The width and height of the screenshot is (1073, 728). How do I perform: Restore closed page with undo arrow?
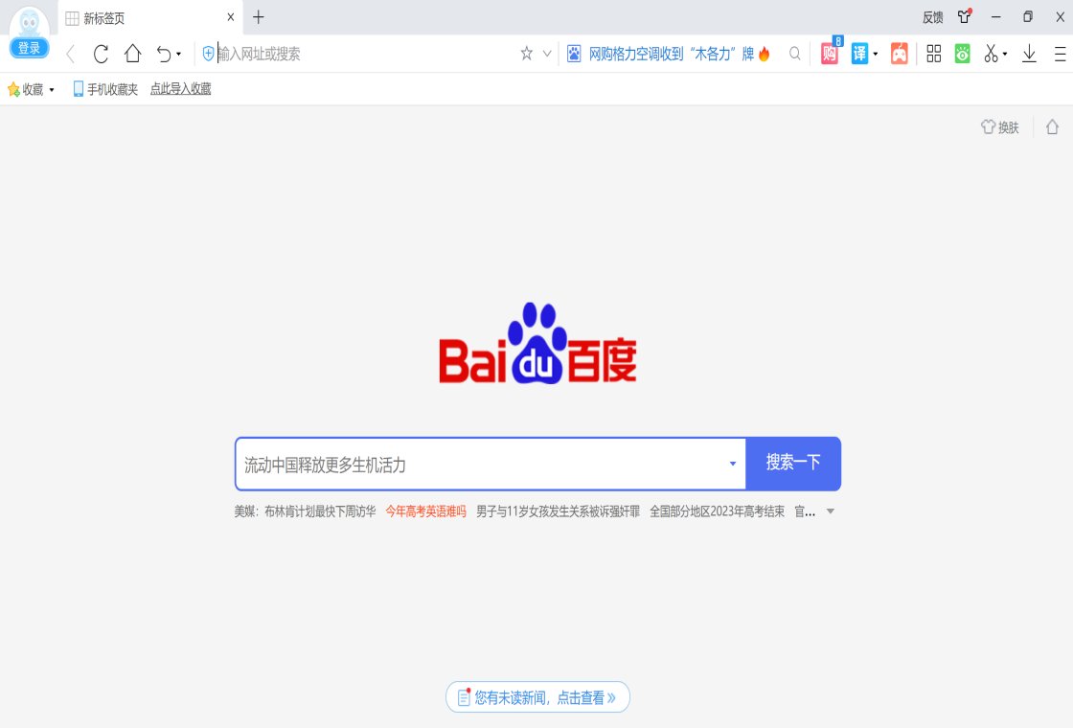coord(164,54)
